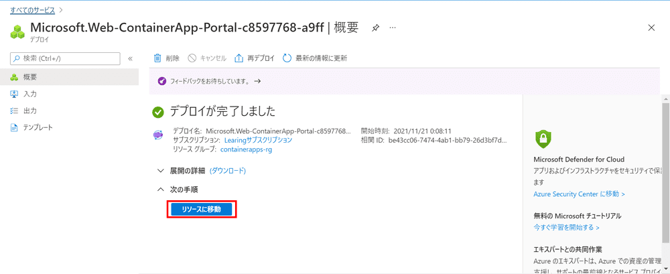Viewport: 670px width, 274px height.
Task: Click the キャンセル toolbar button
Action: (x=207, y=58)
